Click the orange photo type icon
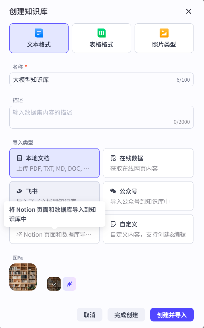Screen dimensions: 204x328 click(164, 33)
